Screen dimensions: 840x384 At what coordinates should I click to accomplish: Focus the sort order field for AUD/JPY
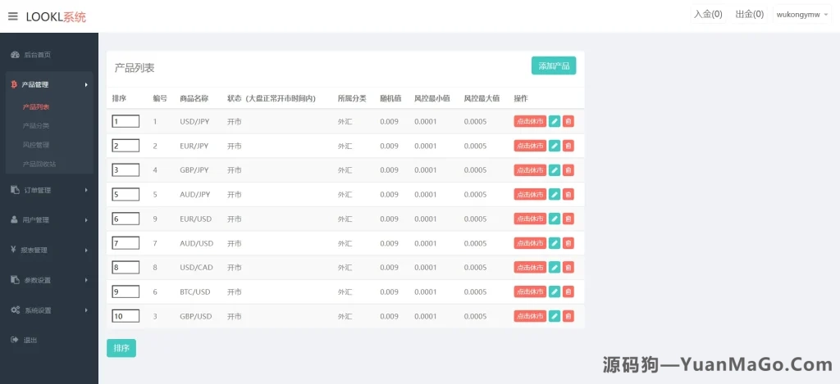point(126,194)
